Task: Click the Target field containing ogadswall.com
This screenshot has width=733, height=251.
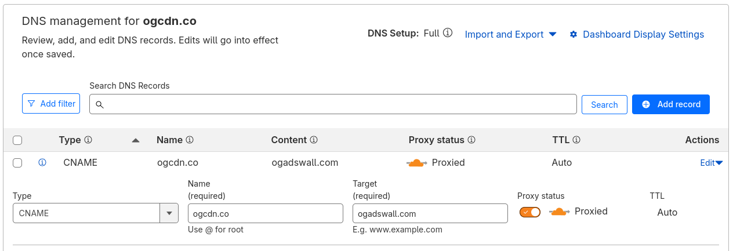Action: tap(430, 213)
